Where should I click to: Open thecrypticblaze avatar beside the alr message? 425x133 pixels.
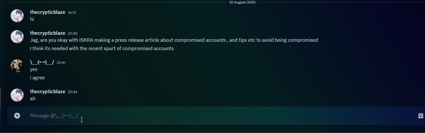17,95
